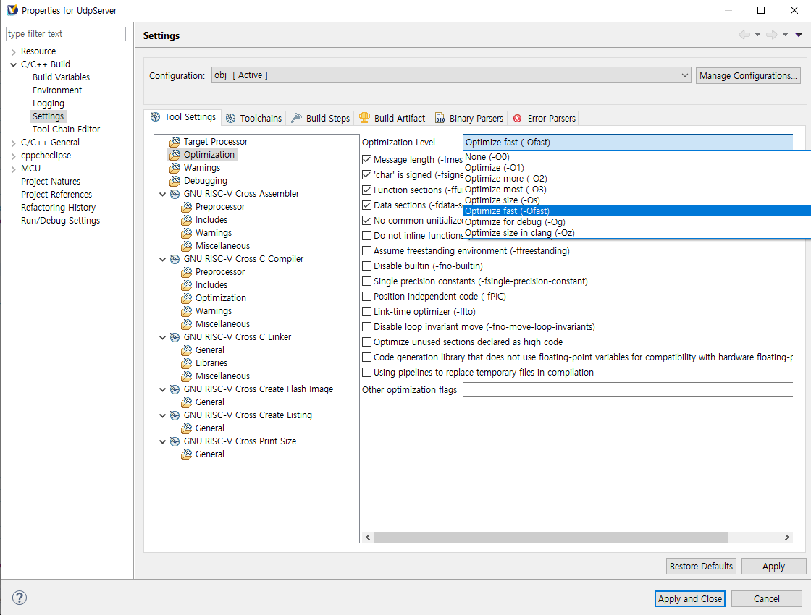
Task: Click the Print Size General folder icon
Action: click(x=187, y=454)
